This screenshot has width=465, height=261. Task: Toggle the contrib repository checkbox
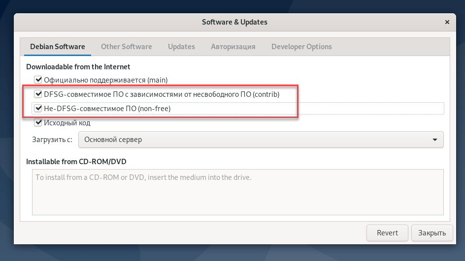point(38,94)
